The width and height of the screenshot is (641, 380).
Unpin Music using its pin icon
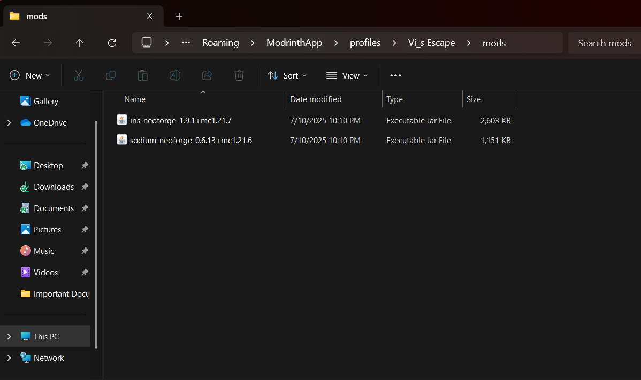[x=85, y=251]
